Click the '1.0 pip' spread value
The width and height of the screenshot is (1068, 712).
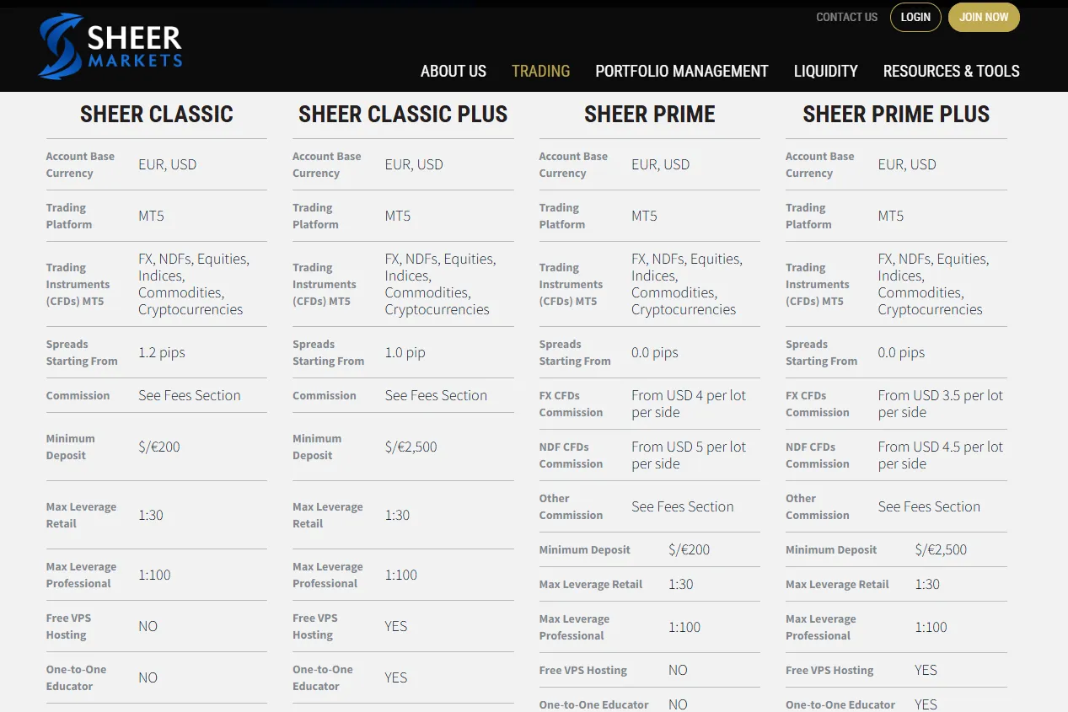pyautogui.click(x=405, y=352)
